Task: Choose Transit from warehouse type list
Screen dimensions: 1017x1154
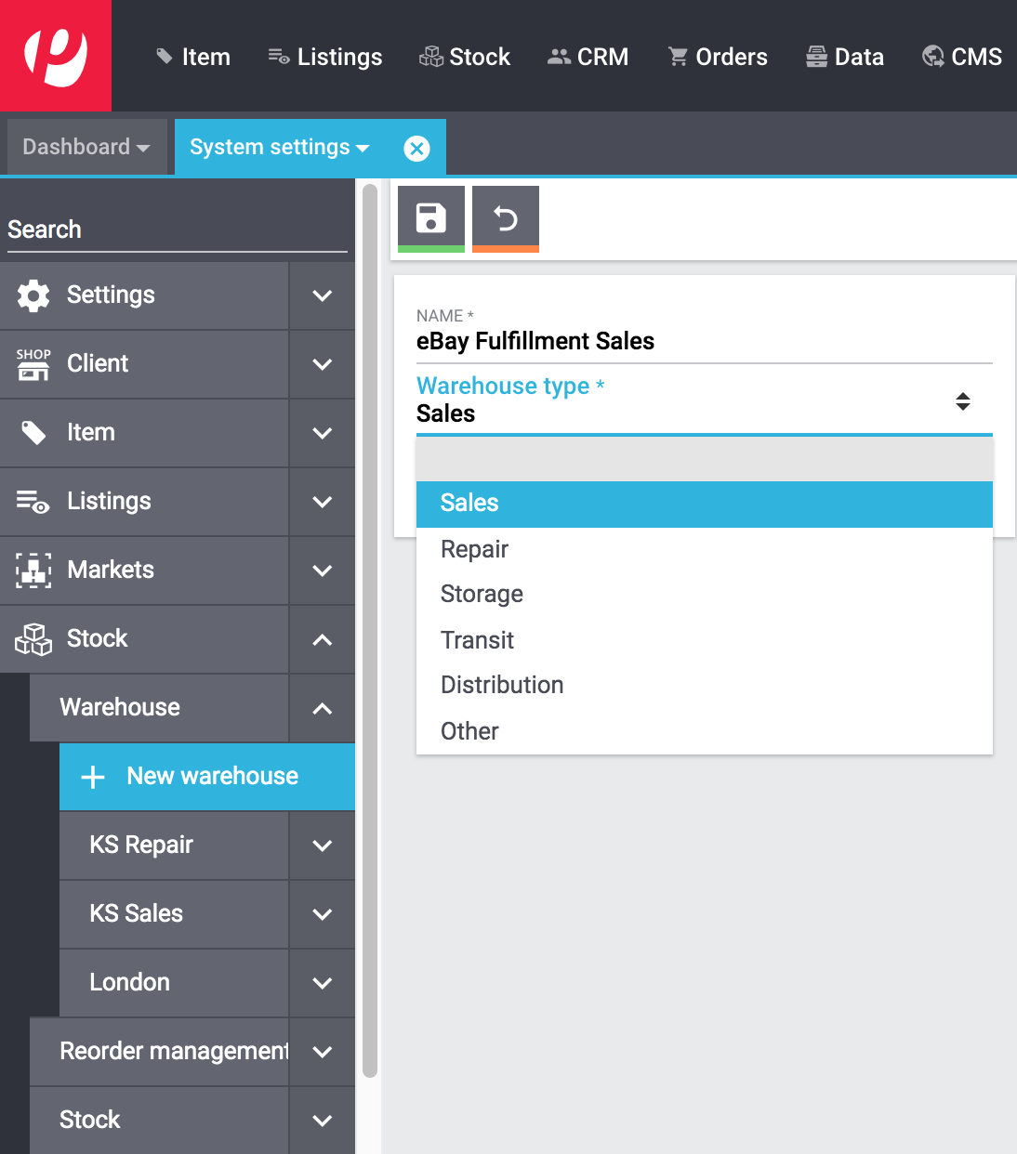Action: [705, 640]
